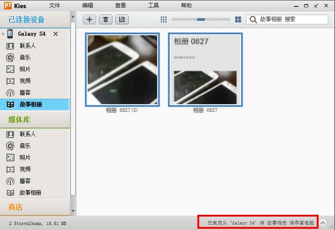This screenshot has height=230, width=335.
Task: Open device 联系人 contacts
Action: click(27, 46)
